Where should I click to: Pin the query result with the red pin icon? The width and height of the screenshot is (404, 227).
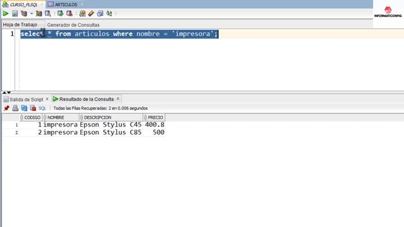(x=6, y=108)
